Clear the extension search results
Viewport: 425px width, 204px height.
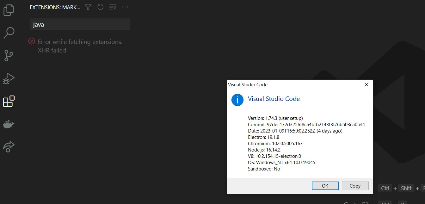tap(113, 7)
